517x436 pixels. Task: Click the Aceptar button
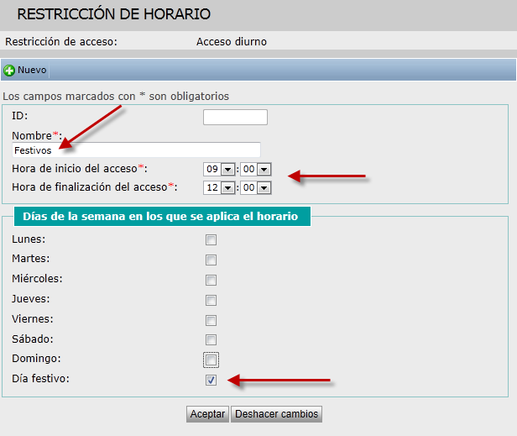pos(207,414)
